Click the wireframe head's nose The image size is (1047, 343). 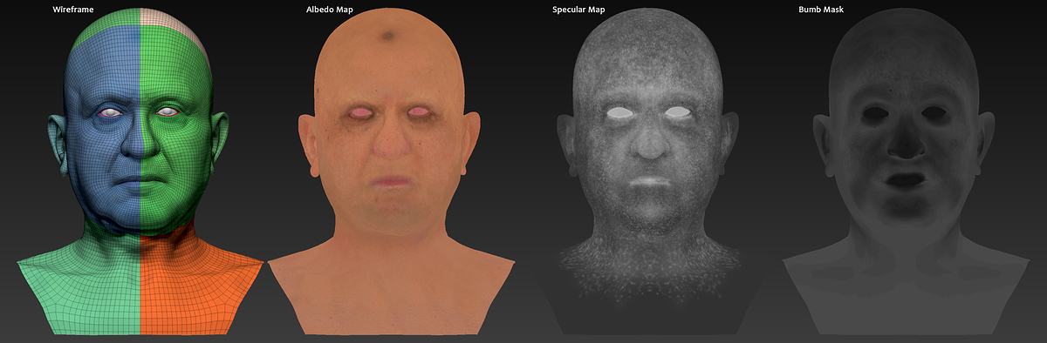[x=140, y=144]
